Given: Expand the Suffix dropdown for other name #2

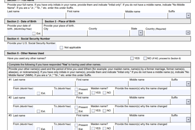Looking at the screenshot, I should pos(188,102).
